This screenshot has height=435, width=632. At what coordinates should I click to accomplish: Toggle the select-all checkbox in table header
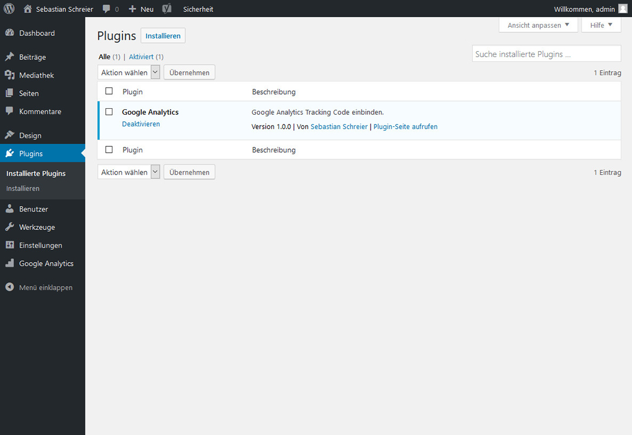tap(109, 91)
